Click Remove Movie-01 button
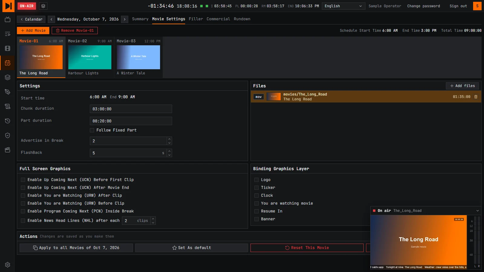Image resolution: width=484 pixels, height=272 pixels. pyautogui.click(x=75, y=31)
